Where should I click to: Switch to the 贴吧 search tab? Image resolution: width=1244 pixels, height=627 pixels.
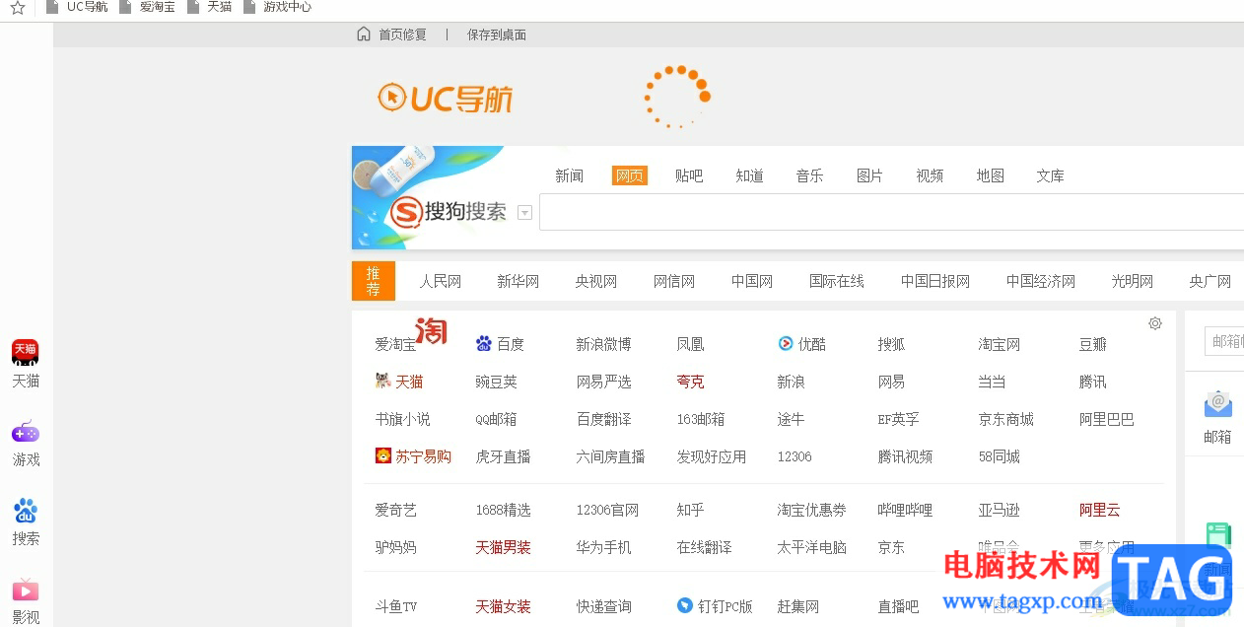688,175
